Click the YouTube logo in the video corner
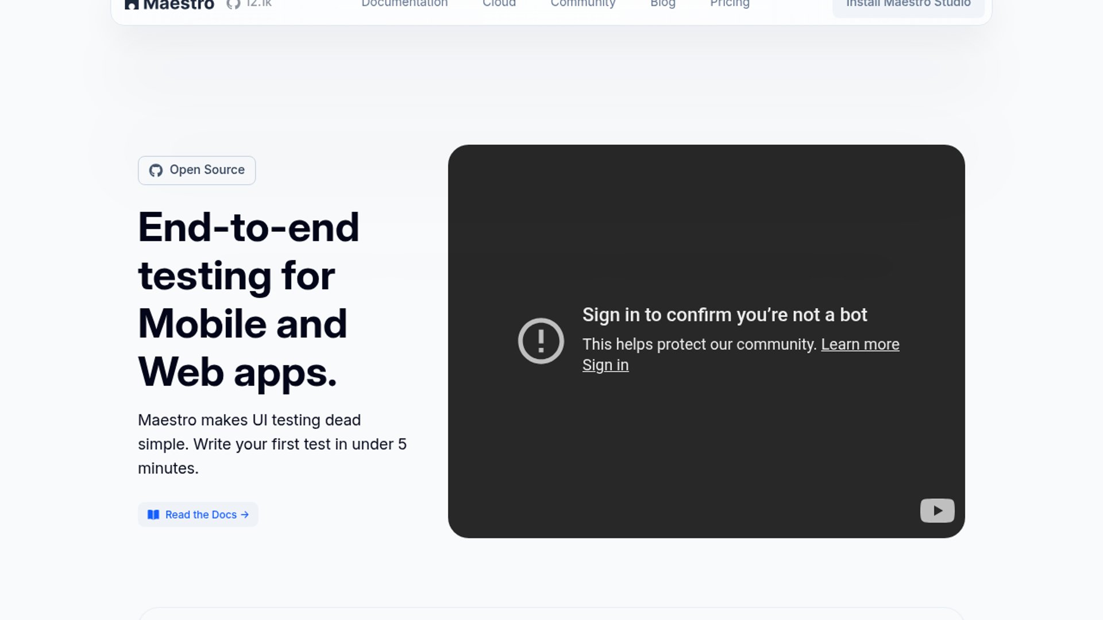Viewport: 1103px width, 620px height. point(937,510)
